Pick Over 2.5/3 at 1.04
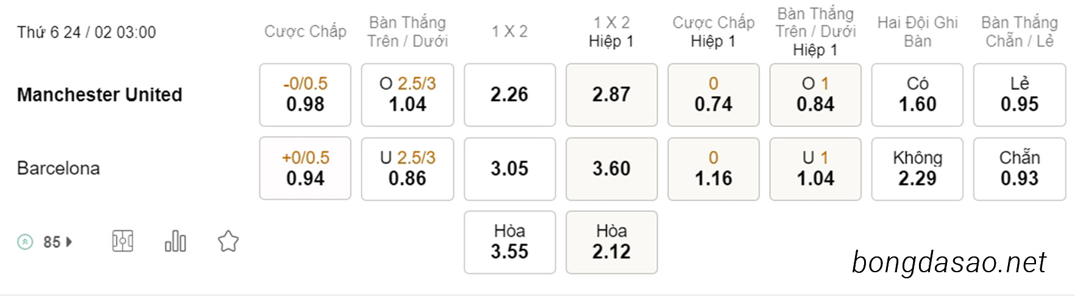Screen dimensions: 1075x302 pyautogui.click(x=408, y=95)
